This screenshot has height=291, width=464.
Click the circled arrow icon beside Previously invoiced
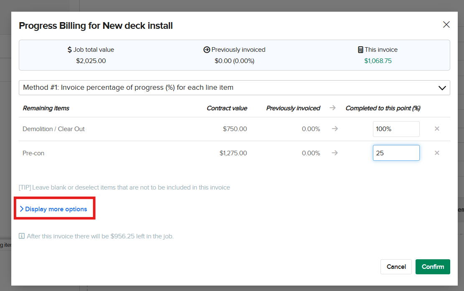[206, 50]
